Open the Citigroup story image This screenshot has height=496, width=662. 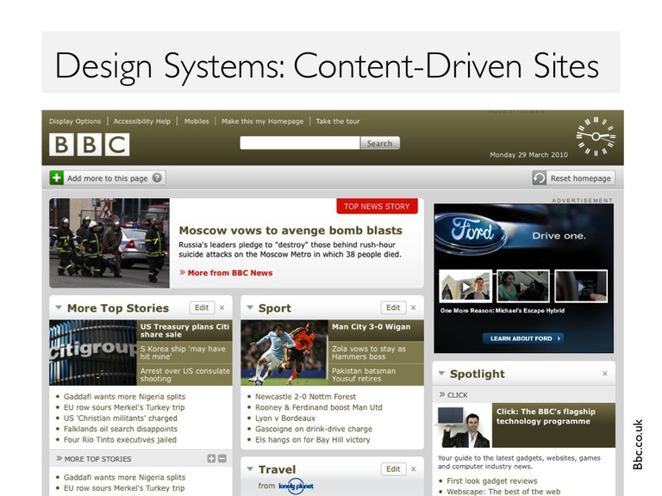pos(93,352)
